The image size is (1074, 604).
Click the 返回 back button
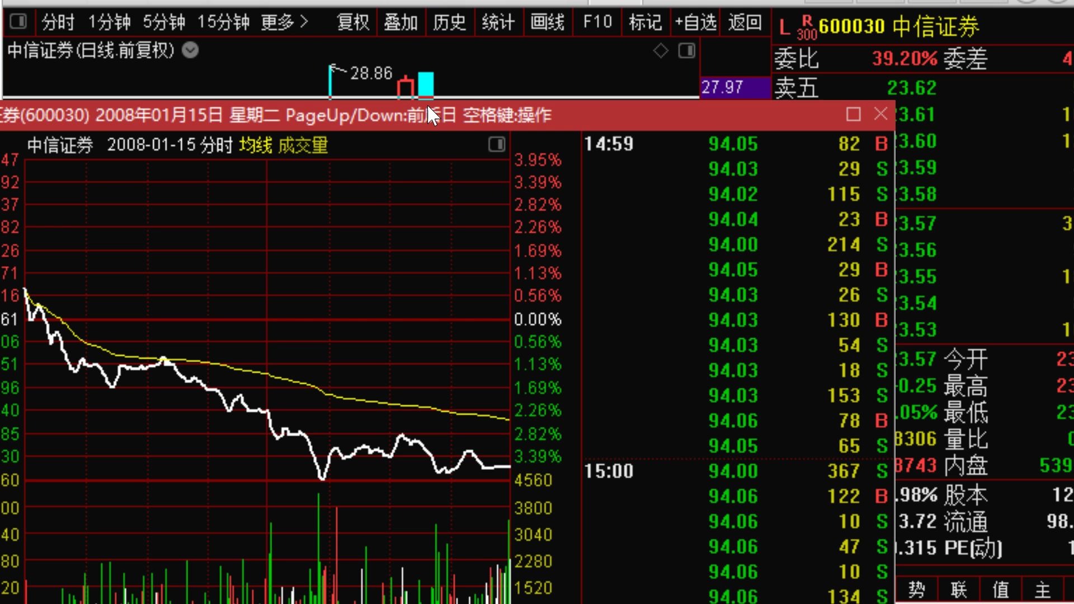pyautogui.click(x=745, y=22)
